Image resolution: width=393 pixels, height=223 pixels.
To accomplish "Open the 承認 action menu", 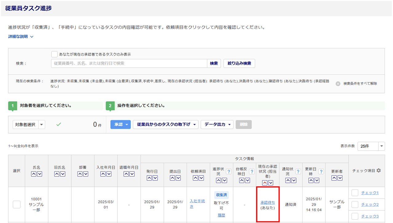I will (x=121, y=125).
